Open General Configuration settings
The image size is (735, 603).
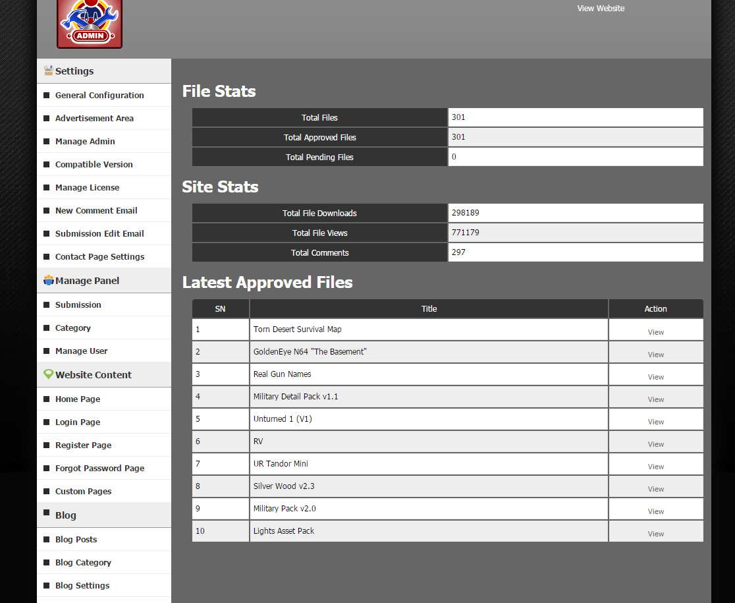coord(99,95)
